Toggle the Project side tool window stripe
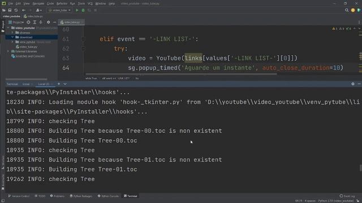 pos(3,26)
